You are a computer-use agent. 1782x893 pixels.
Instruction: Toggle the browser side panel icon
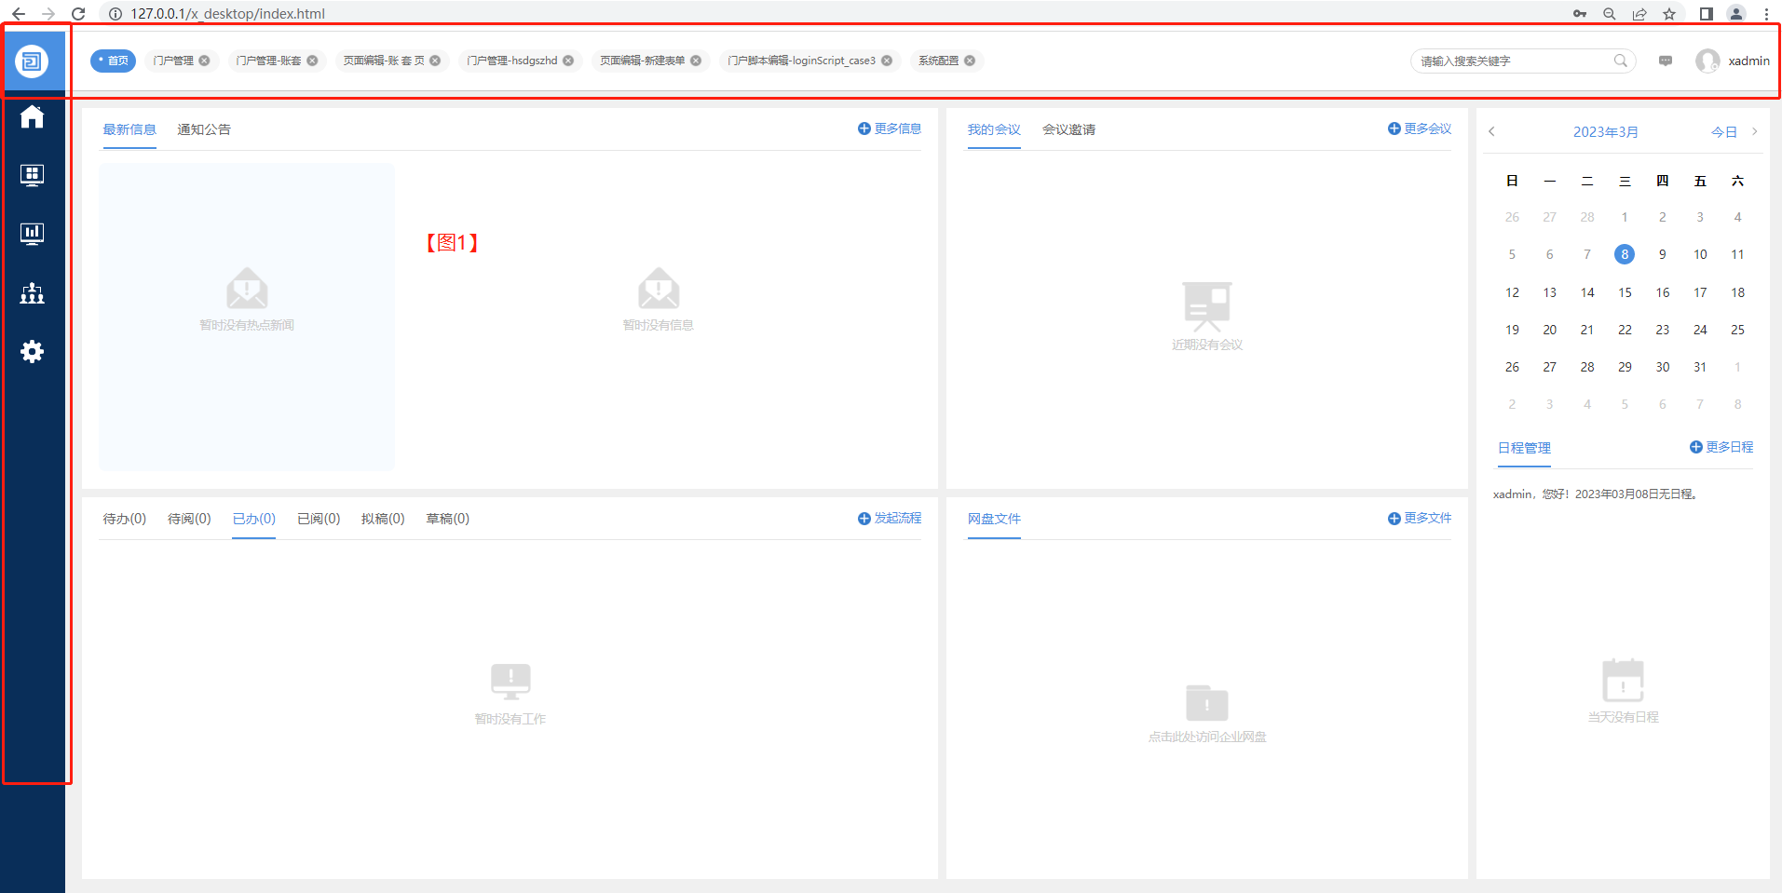[x=1707, y=14]
